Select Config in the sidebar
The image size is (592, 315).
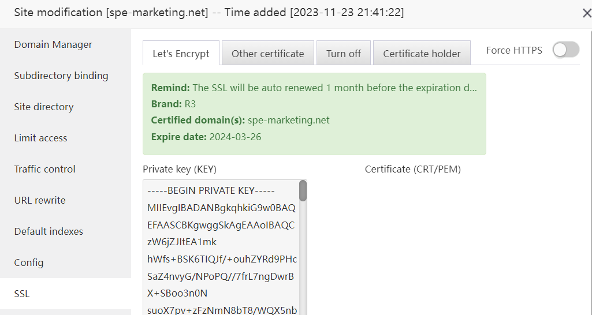point(29,262)
